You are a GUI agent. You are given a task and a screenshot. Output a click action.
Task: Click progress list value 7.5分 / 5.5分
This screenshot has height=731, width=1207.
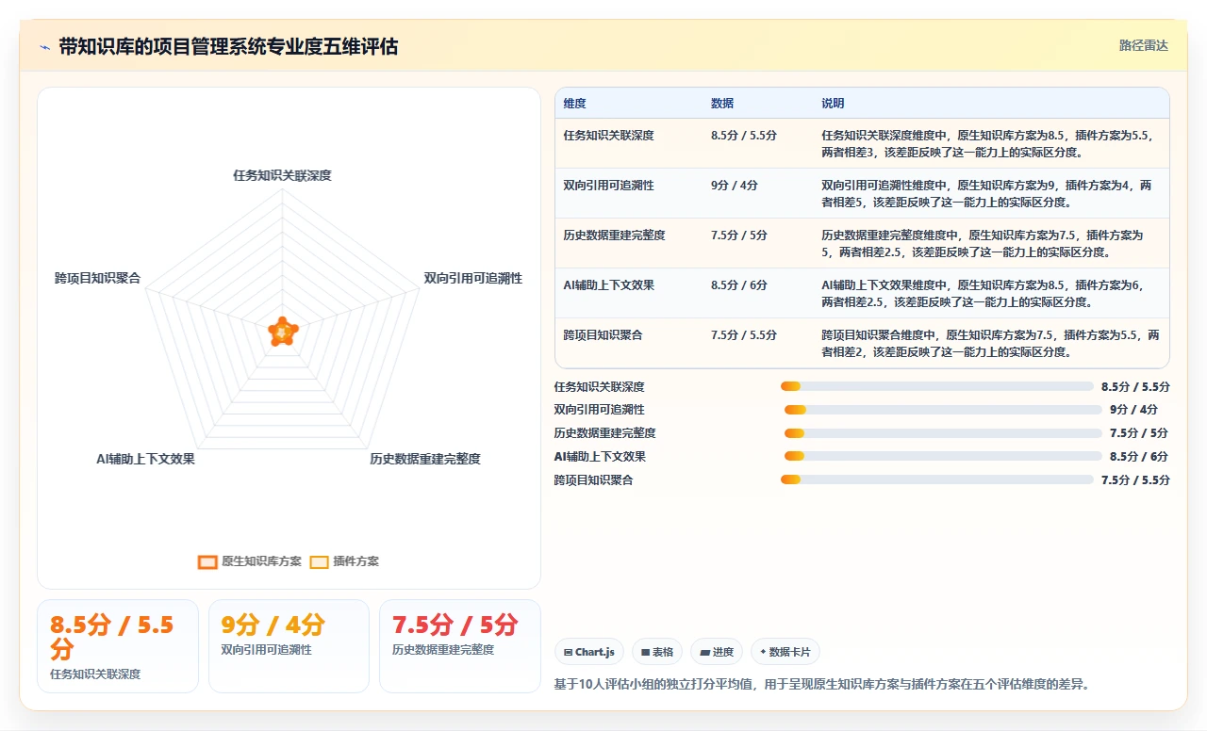(x=1135, y=479)
